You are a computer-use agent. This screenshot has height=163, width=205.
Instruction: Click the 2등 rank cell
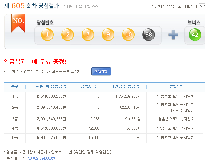pos(15,107)
